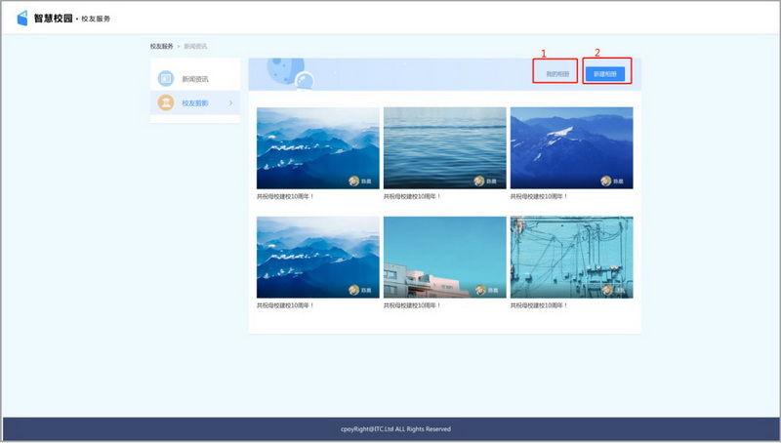Viewport: 781px width, 443px height.
Task: Open the ocean water ripples album thumbnail
Action: pyautogui.click(x=445, y=148)
